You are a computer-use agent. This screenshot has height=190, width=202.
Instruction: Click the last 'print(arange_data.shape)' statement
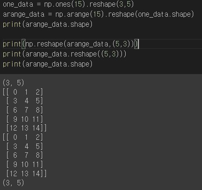pyautogui.click(x=48, y=64)
